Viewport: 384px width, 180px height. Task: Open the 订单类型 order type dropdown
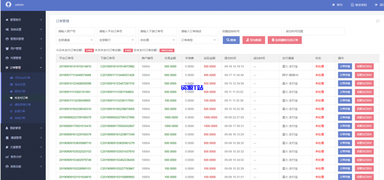[x=199, y=40]
